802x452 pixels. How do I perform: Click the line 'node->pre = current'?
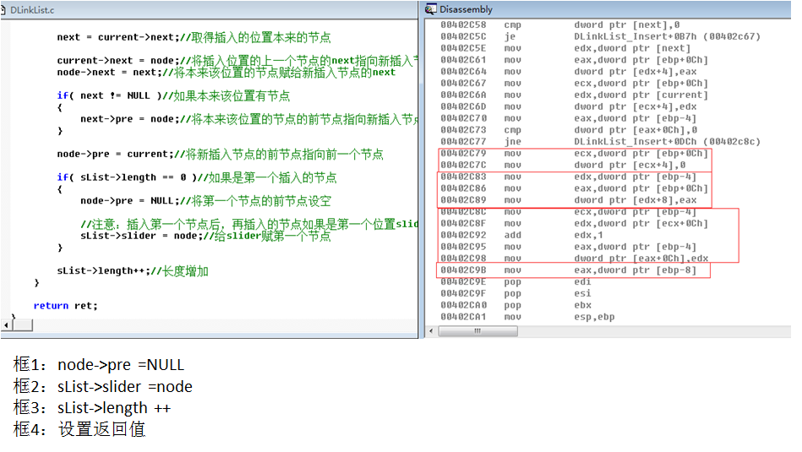[x=220, y=154]
